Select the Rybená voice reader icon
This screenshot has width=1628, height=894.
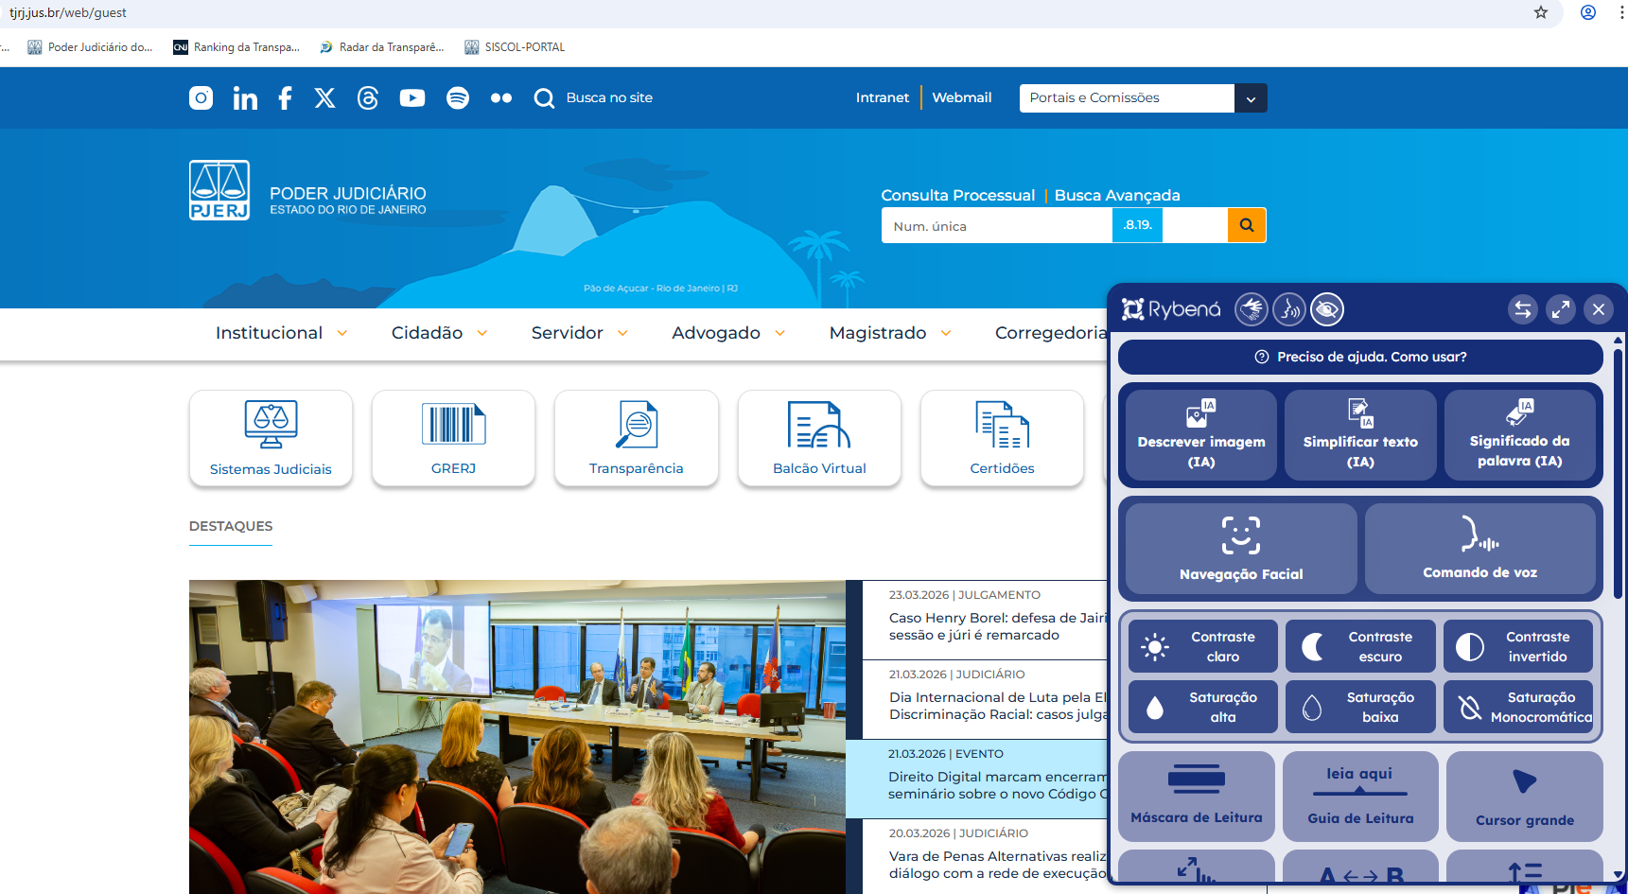(x=1288, y=309)
